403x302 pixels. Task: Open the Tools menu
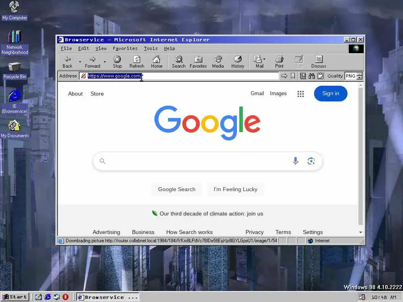coord(151,48)
